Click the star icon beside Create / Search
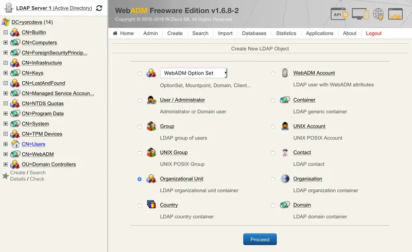Viewport: 412px width, 252px height. 5,175
